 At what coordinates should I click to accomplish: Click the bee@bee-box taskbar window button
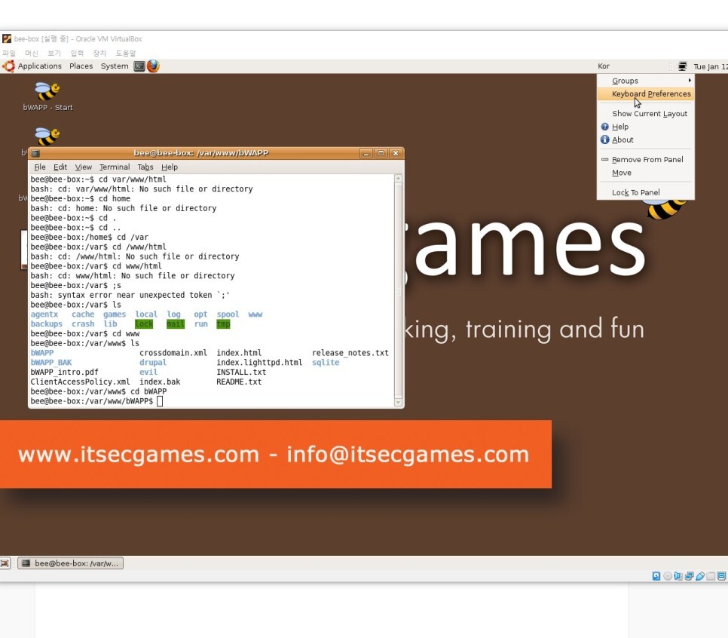[71, 563]
